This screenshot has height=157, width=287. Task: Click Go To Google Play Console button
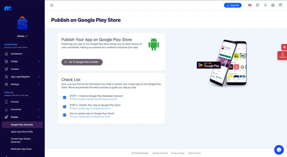[82, 62]
